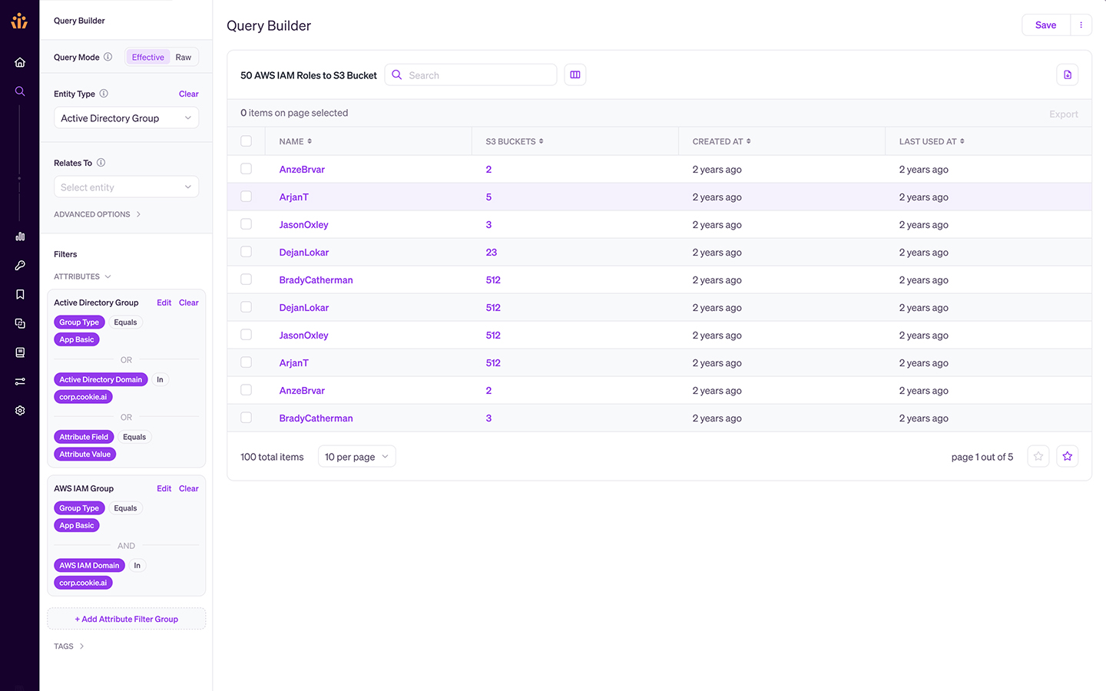Add Attribute Filter Group
This screenshot has width=1106, height=691.
(x=127, y=619)
